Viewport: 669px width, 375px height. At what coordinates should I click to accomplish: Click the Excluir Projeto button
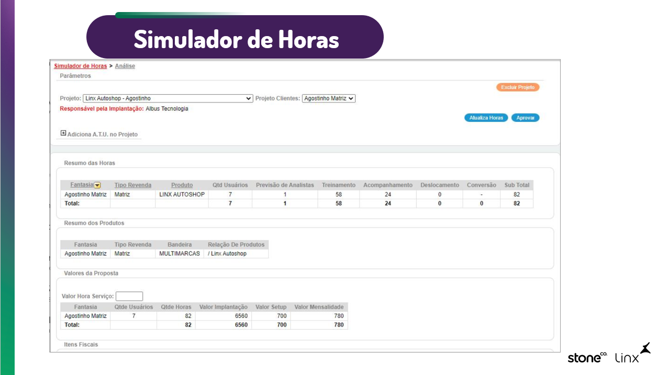click(518, 87)
